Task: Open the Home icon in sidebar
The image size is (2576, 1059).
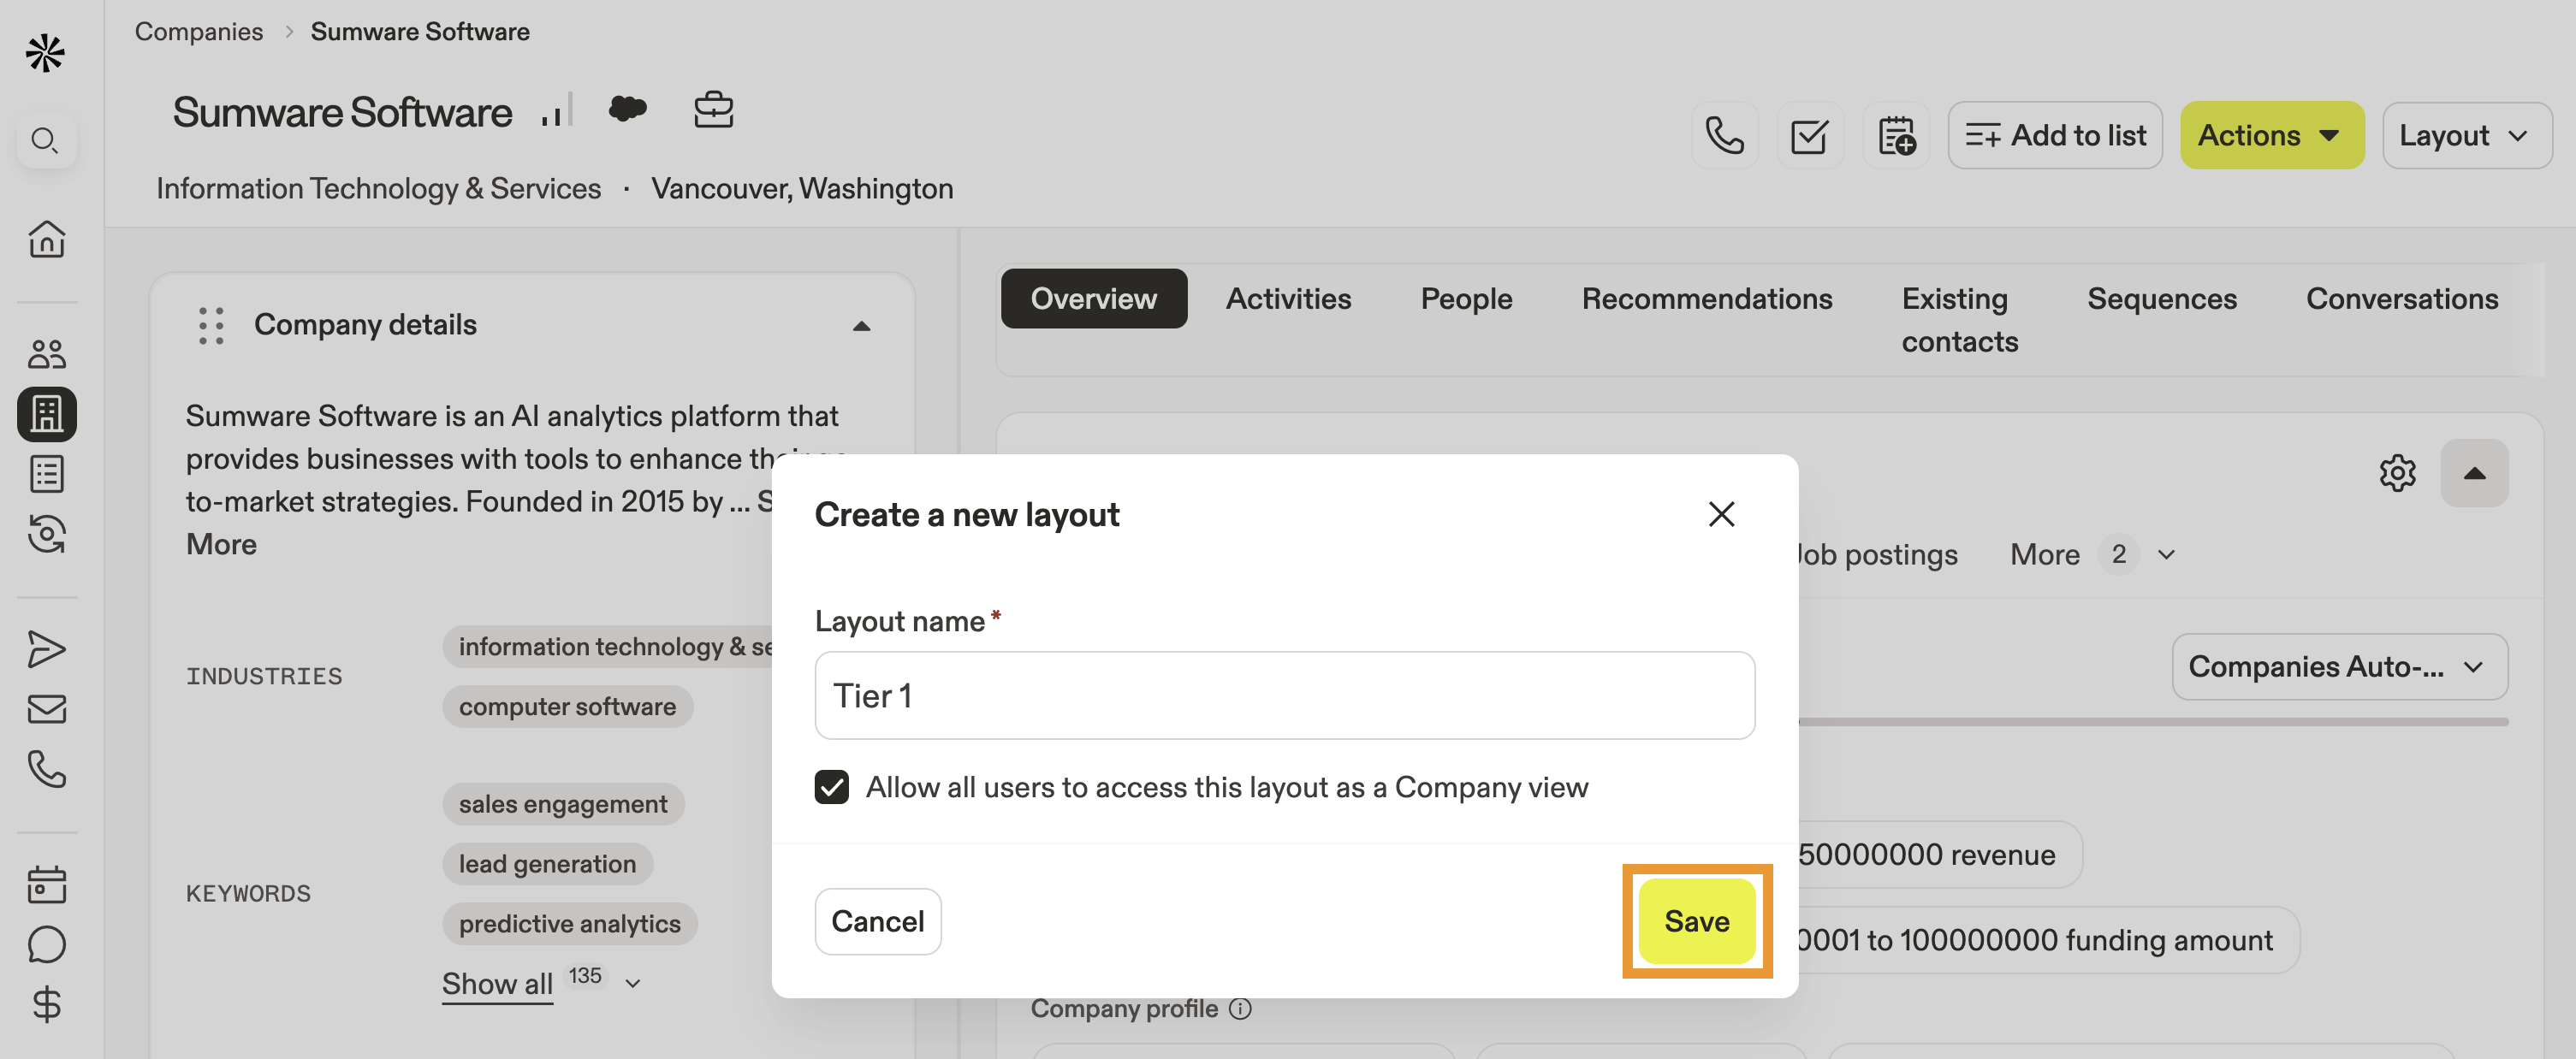Action: point(46,239)
